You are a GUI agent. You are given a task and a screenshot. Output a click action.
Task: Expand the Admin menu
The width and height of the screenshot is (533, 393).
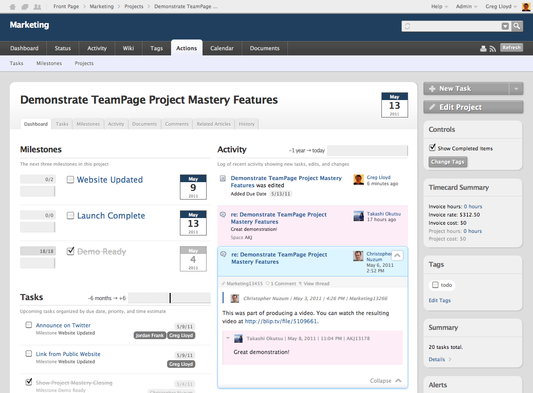point(467,7)
